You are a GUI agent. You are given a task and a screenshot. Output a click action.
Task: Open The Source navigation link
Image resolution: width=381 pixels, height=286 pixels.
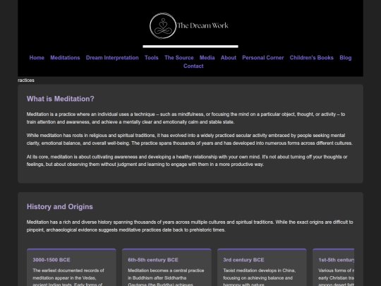click(179, 58)
